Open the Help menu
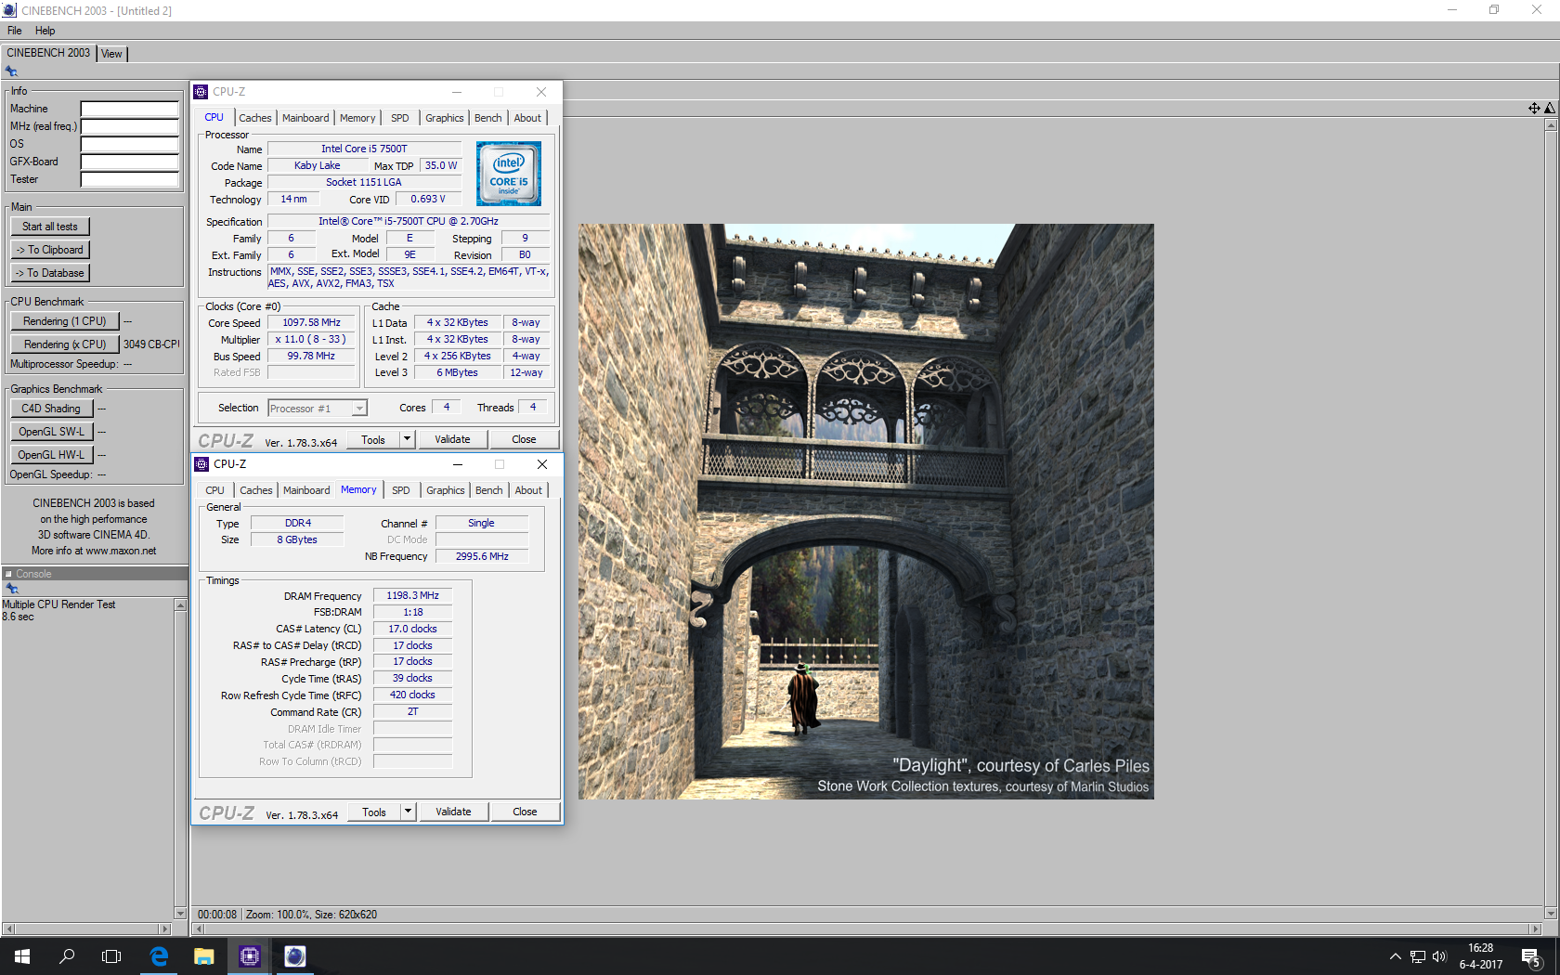1560x975 pixels. point(45,31)
